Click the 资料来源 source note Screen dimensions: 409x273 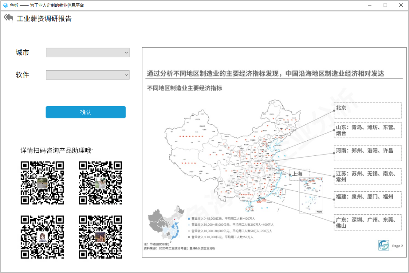[180, 248]
